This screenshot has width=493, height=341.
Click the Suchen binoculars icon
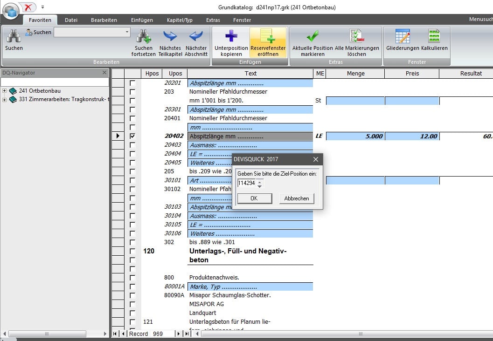coord(14,36)
